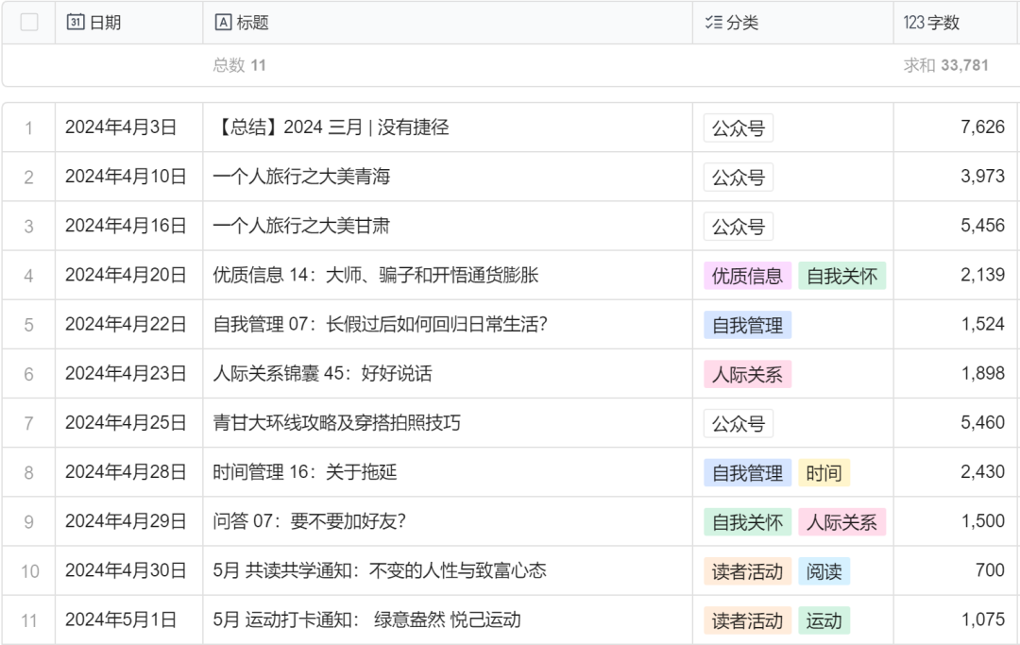The height and width of the screenshot is (645, 1020).
Task: Click the 人际关系 tag in the 好好说话 row
Action: (x=747, y=374)
